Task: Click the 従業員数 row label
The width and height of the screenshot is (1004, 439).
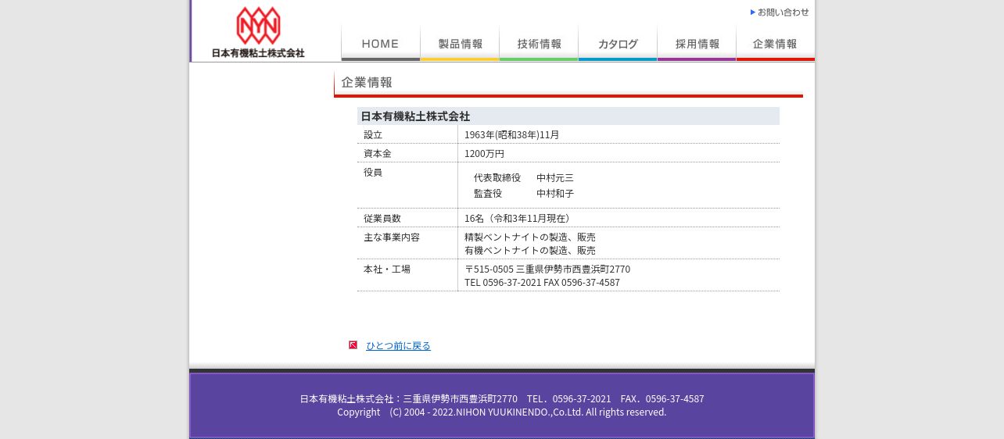Action: tap(382, 218)
